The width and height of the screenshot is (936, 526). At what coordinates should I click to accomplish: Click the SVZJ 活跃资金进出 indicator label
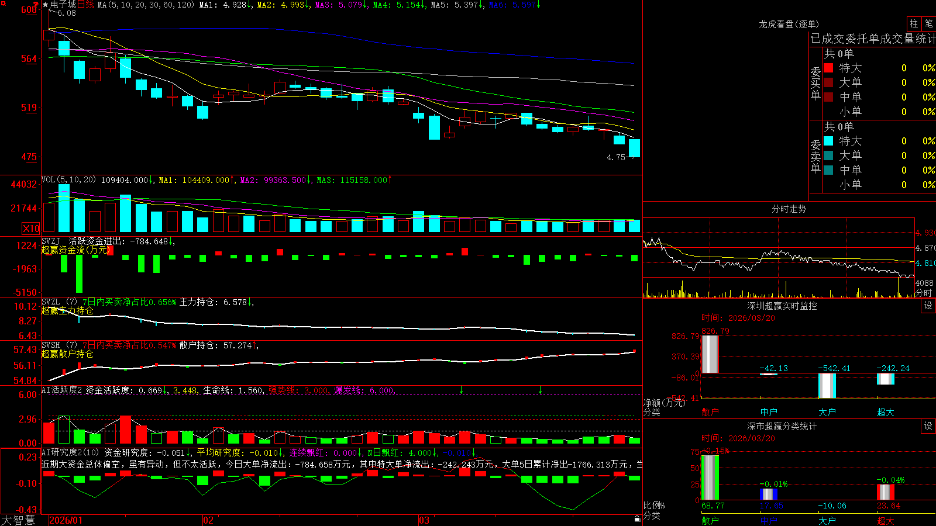click(x=82, y=241)
